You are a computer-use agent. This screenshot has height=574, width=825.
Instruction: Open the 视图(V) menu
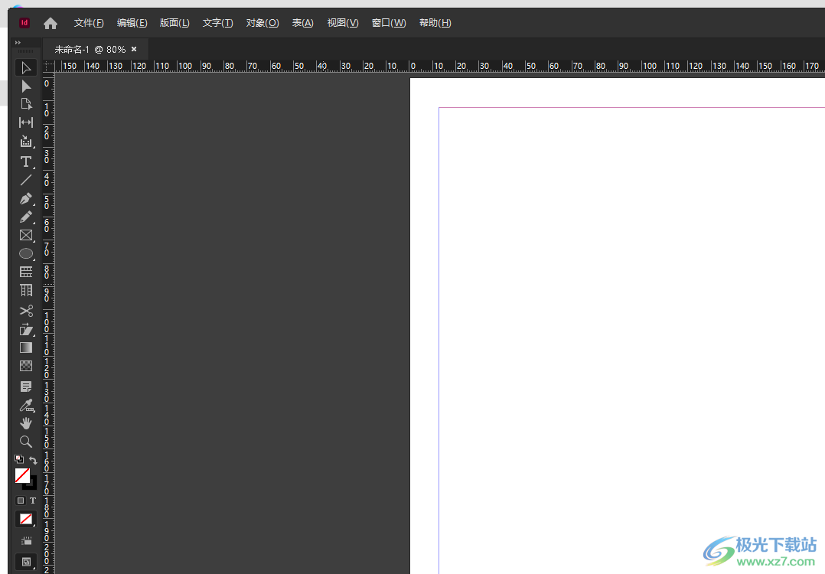[343, 23]
